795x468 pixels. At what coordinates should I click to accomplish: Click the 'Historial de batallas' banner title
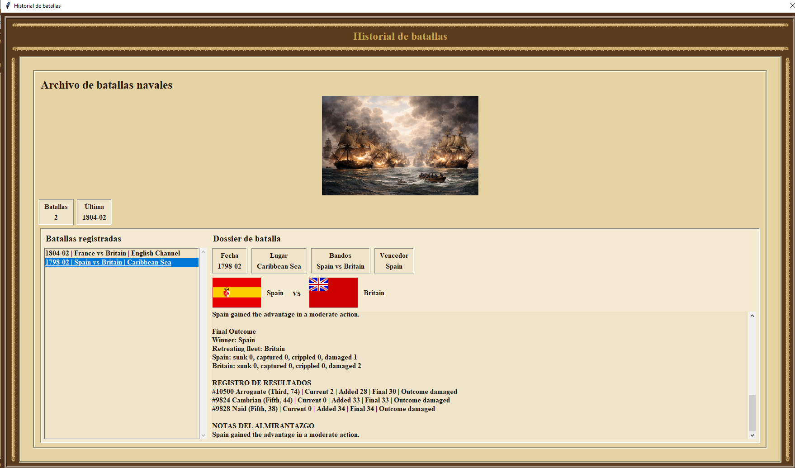click(400, 36)
